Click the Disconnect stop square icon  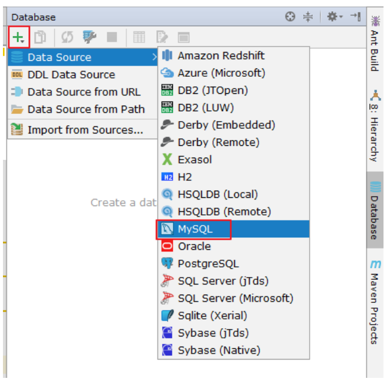click(112, 37)
